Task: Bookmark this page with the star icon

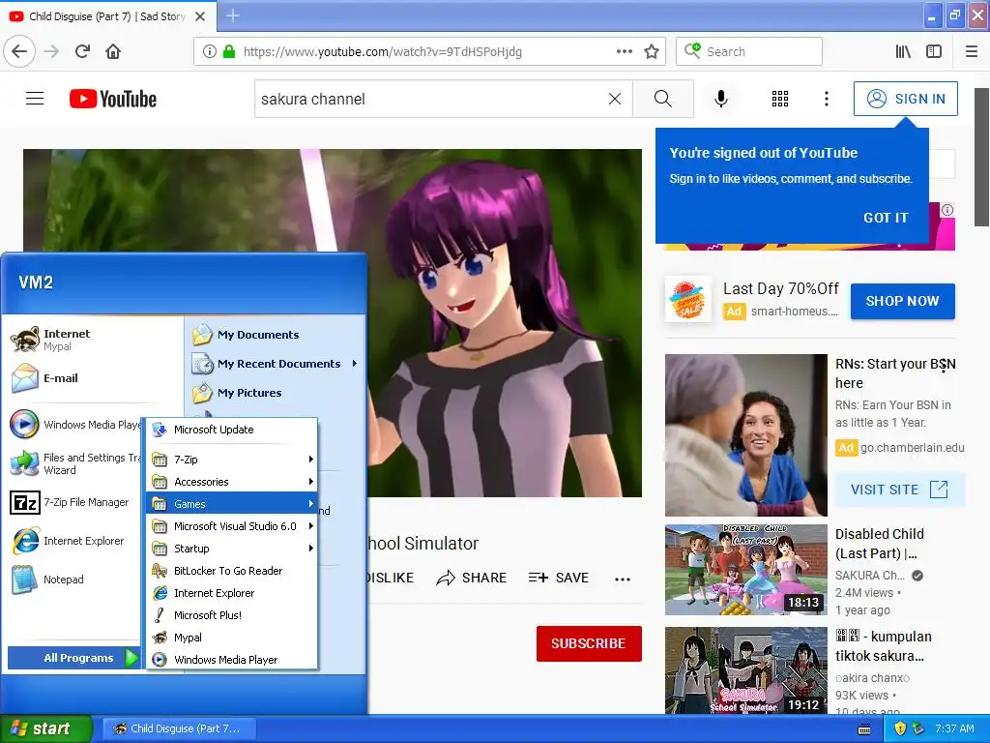Action: [x=652, y=51]
